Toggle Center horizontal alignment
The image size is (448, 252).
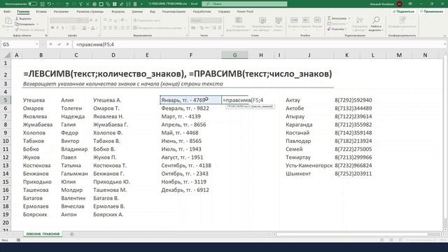(x=111, y=28)
